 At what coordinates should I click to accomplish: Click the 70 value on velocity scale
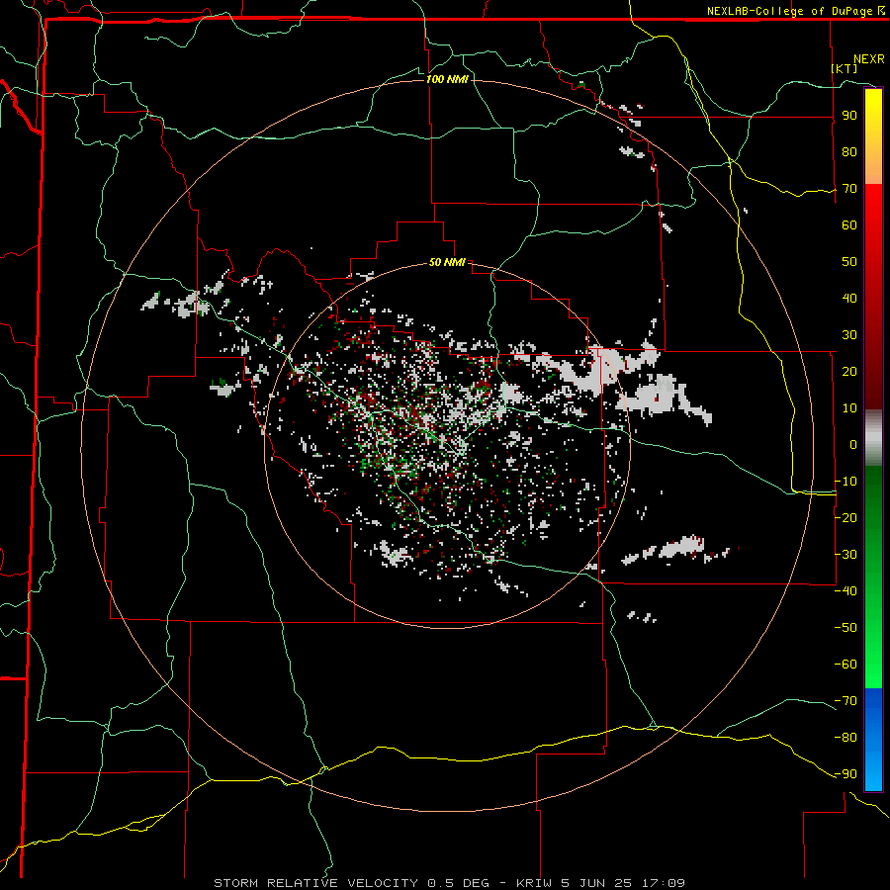849,189
